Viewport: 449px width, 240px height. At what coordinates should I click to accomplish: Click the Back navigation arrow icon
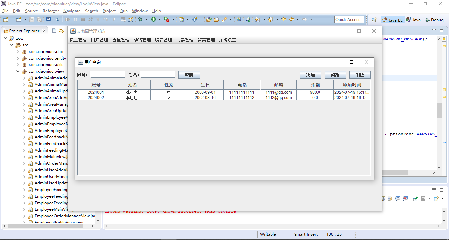pyautogui.click(x=292, y=19)
